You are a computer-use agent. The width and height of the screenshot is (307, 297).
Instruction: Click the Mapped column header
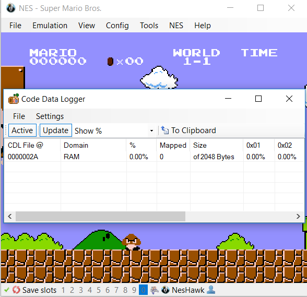coord(173,145)
